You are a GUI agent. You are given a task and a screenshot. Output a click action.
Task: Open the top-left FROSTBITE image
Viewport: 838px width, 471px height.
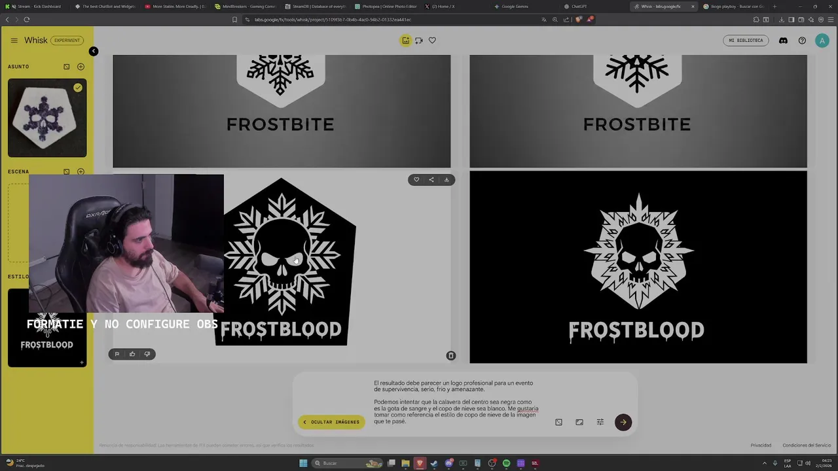point(282,111)
